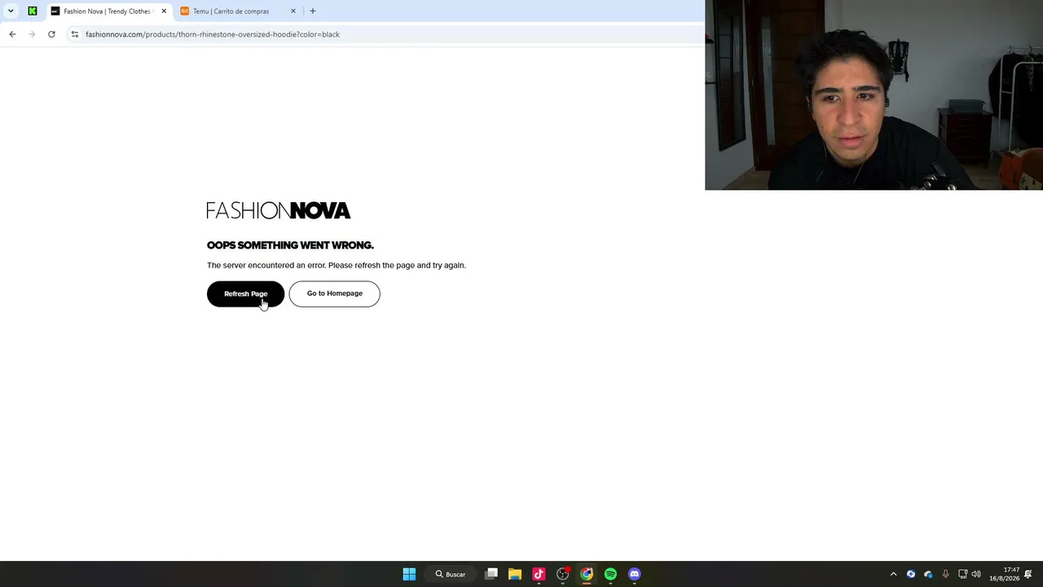Click the blue round icon in the system tray
This screenshot has height=587, width=1043.
coord(911,574)
